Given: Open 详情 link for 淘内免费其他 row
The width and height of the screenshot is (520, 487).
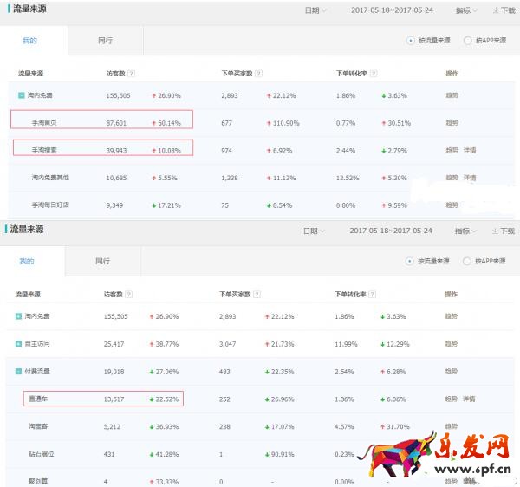Looking at the screenshot, I should 470,178.
